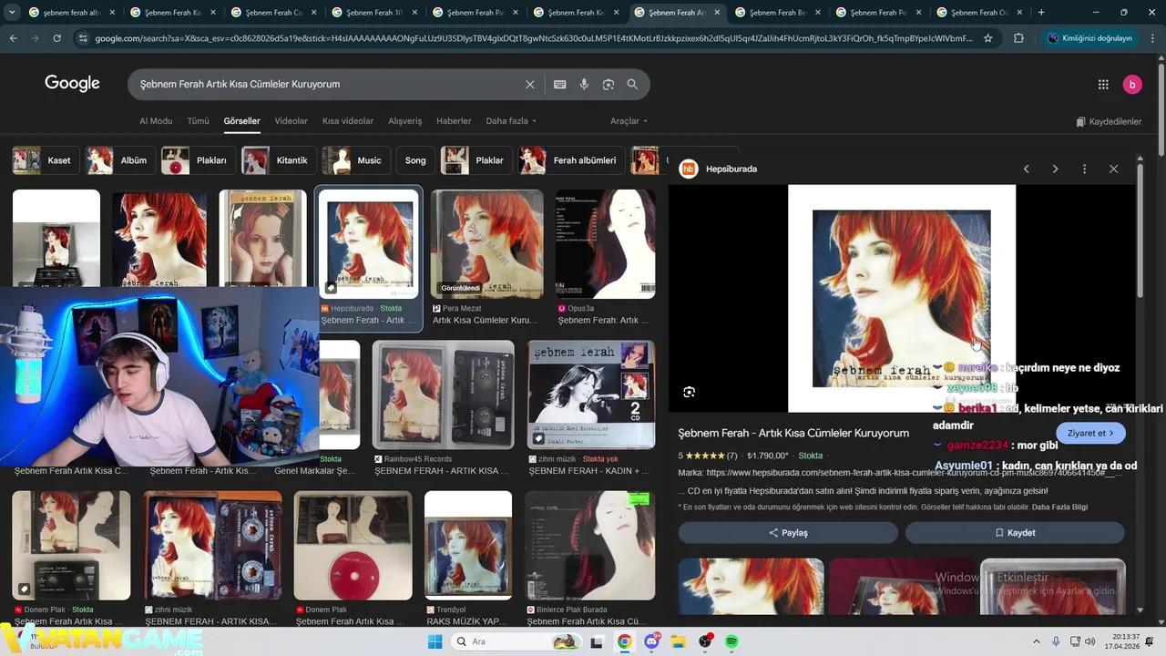This screenshot has height=656, width=1166.
Task: Click Kimliğinizi doğrulayın profile button
Action: 1089,38
